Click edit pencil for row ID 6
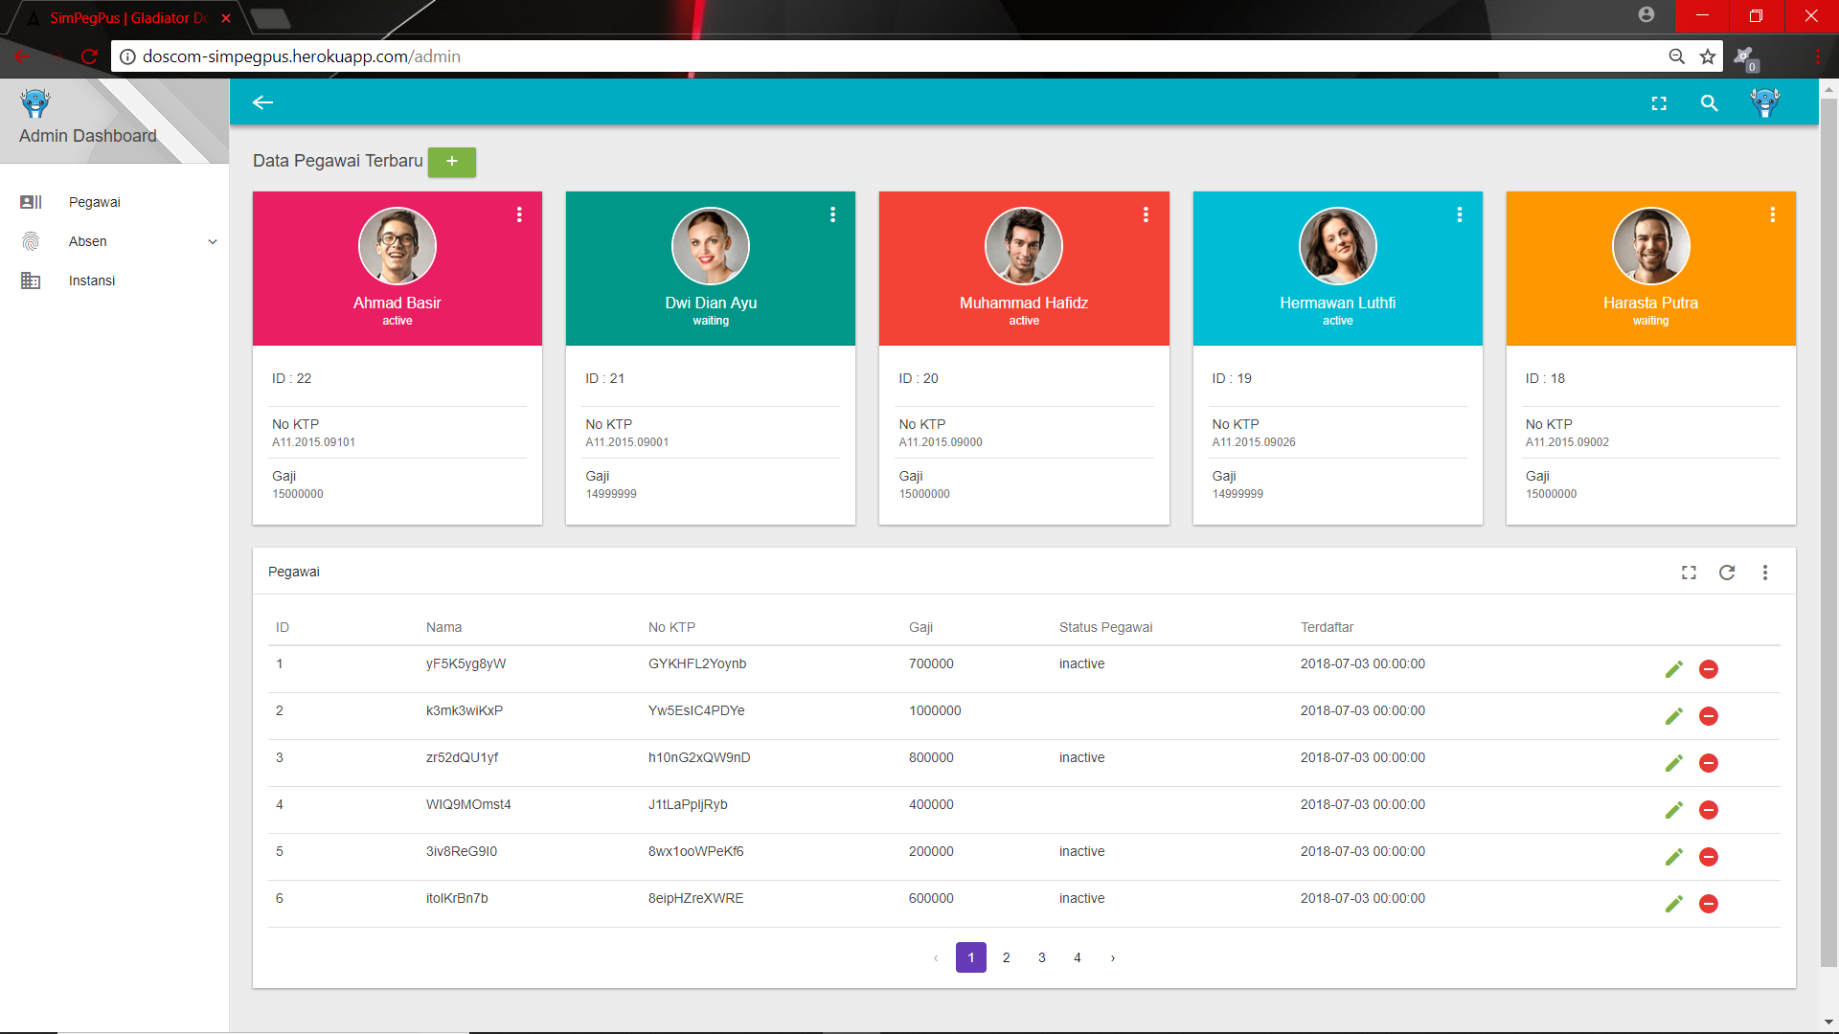The image size is (1839, 1034). pos(1673,904)
